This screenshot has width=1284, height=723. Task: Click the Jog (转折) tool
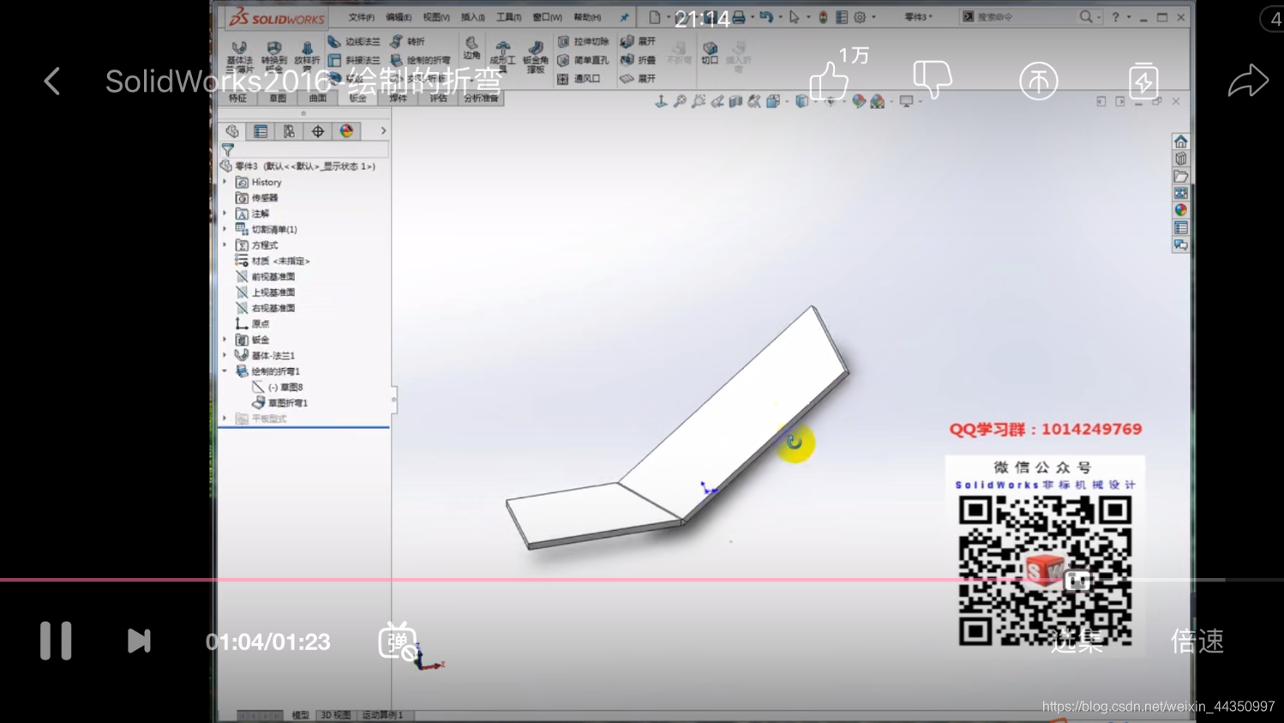[x=407, y=41]
